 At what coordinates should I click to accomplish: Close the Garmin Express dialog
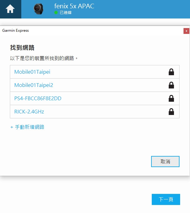[x=186, y=31]
